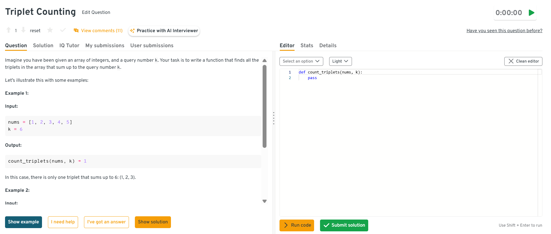This screenshot has height=234, width=551.
Task: Mark the question as favorite with the star
Action: coord(50,30)
